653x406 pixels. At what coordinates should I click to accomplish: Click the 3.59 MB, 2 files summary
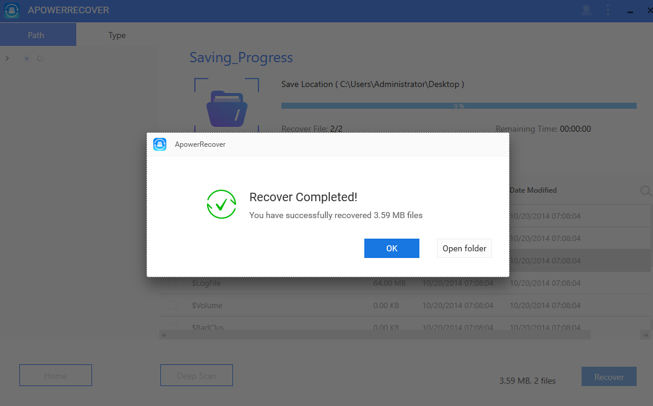[x=527, y=381]
